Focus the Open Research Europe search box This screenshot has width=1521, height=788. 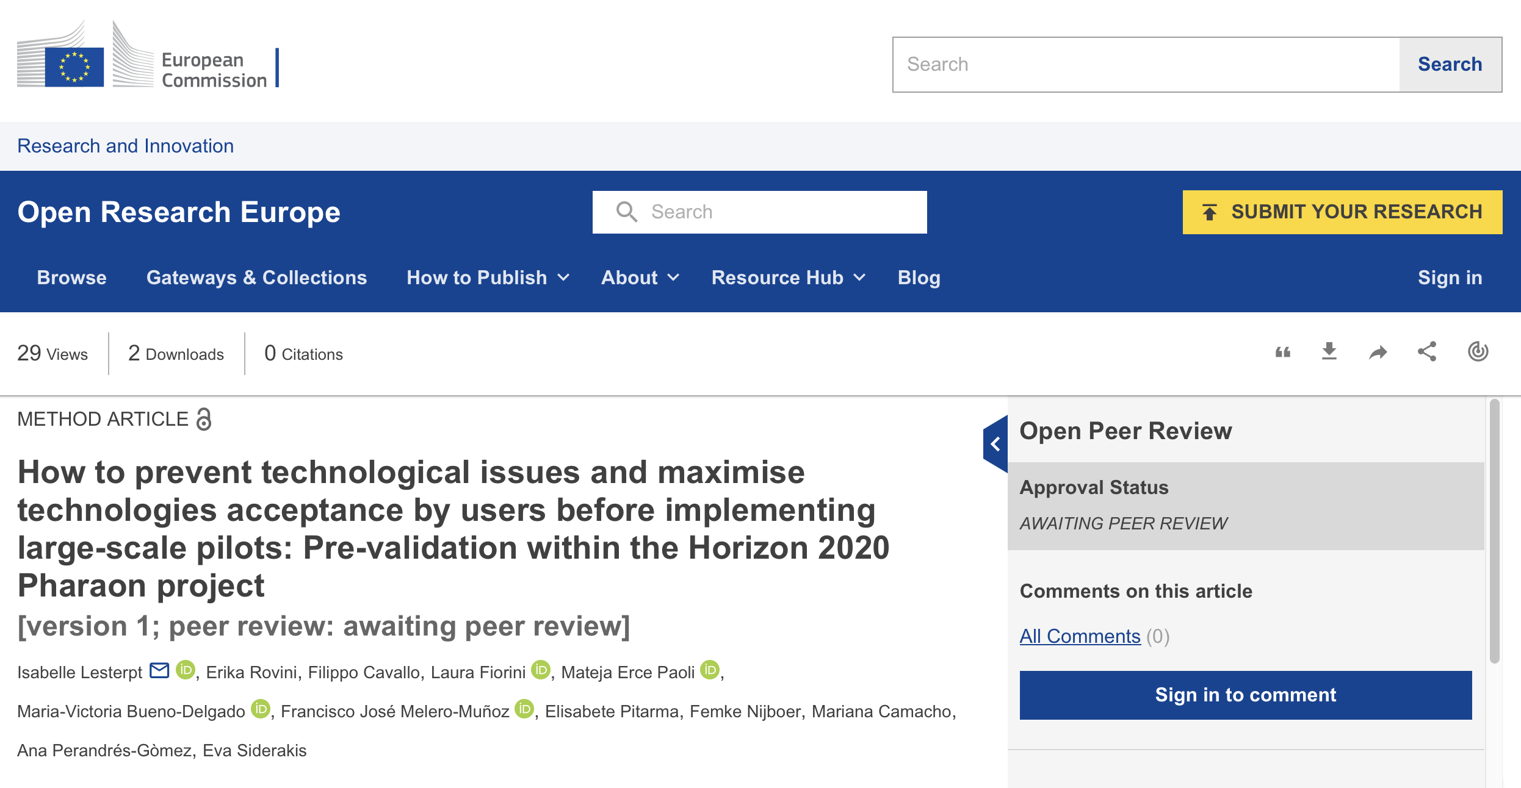pyautogui.click(x=760, y=212)
